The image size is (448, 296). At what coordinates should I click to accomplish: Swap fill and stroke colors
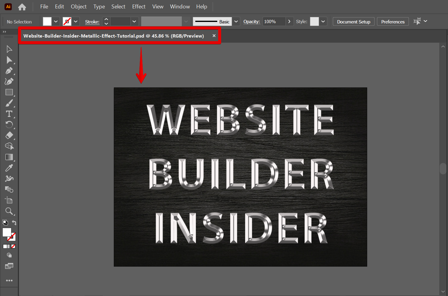(14, 223)
